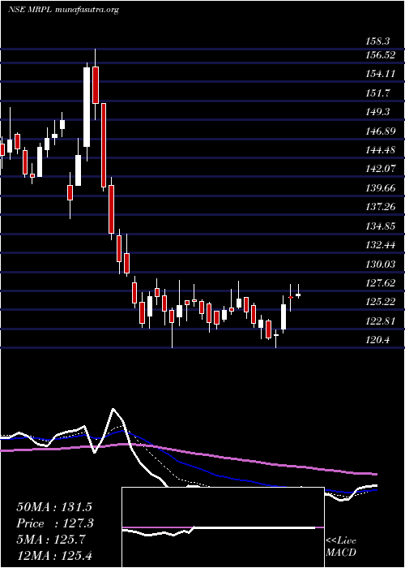The height and width of the screenshot is (568, 405).
Task: Click the 125.22 price level label
Action: coord(381,302)
